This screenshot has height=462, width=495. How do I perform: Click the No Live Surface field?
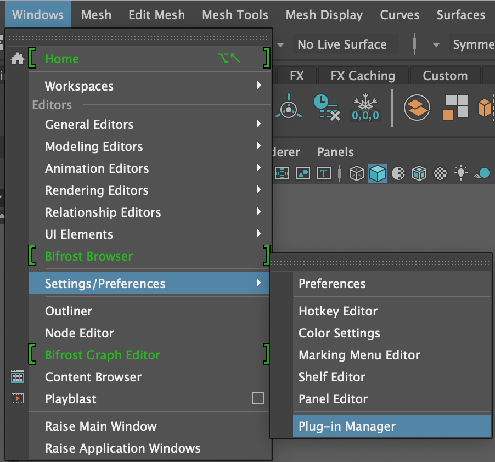(345, 44)
